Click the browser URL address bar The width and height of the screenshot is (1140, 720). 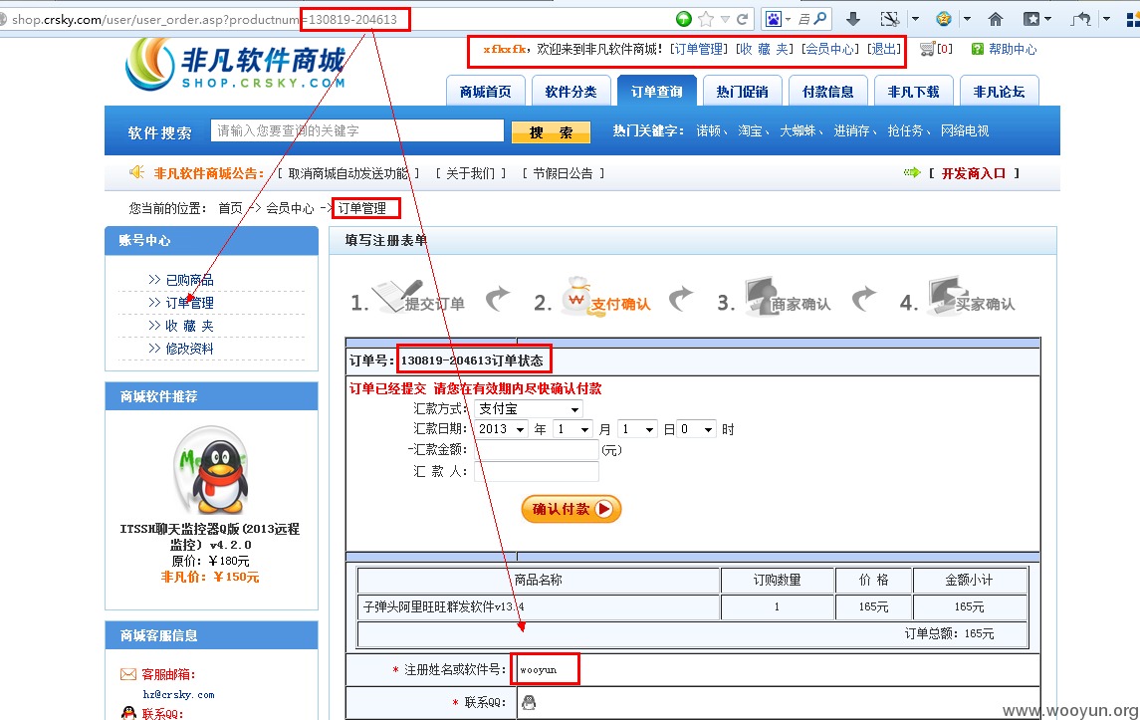click(335, 20)
